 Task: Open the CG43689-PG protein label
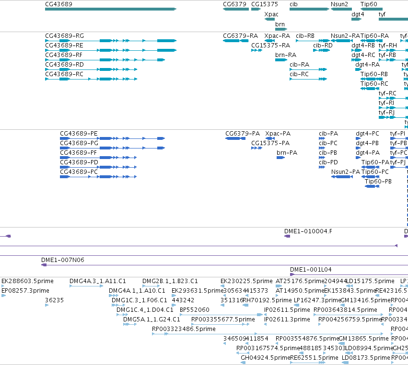click(x=79, y=143)
